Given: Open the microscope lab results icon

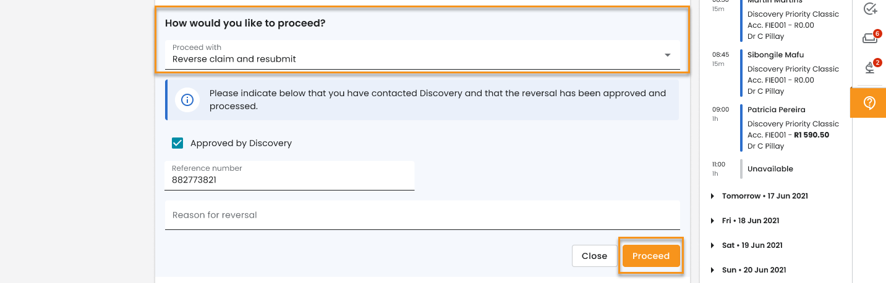Looking at the screenshot, I should coord(871,67).
